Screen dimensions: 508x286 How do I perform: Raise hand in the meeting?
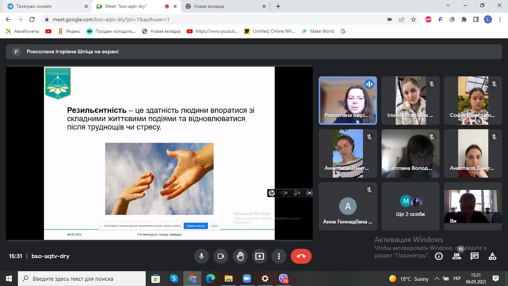point(240,256)
